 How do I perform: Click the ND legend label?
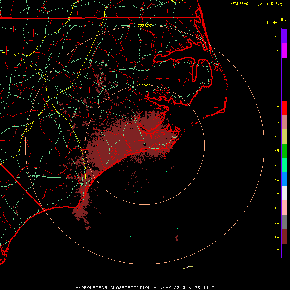[x=276, y=251]
